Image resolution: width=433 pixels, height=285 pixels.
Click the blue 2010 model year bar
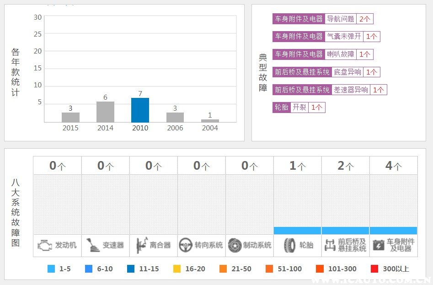coord(140,110)
